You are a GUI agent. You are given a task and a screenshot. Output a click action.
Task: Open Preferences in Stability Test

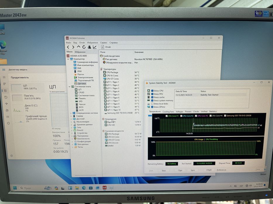tap(222, 170)
